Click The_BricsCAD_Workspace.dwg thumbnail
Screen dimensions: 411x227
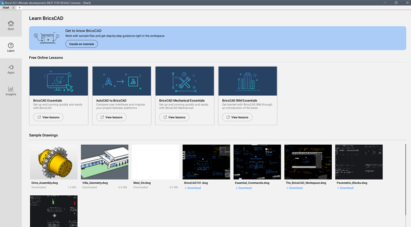coord(308,162)
